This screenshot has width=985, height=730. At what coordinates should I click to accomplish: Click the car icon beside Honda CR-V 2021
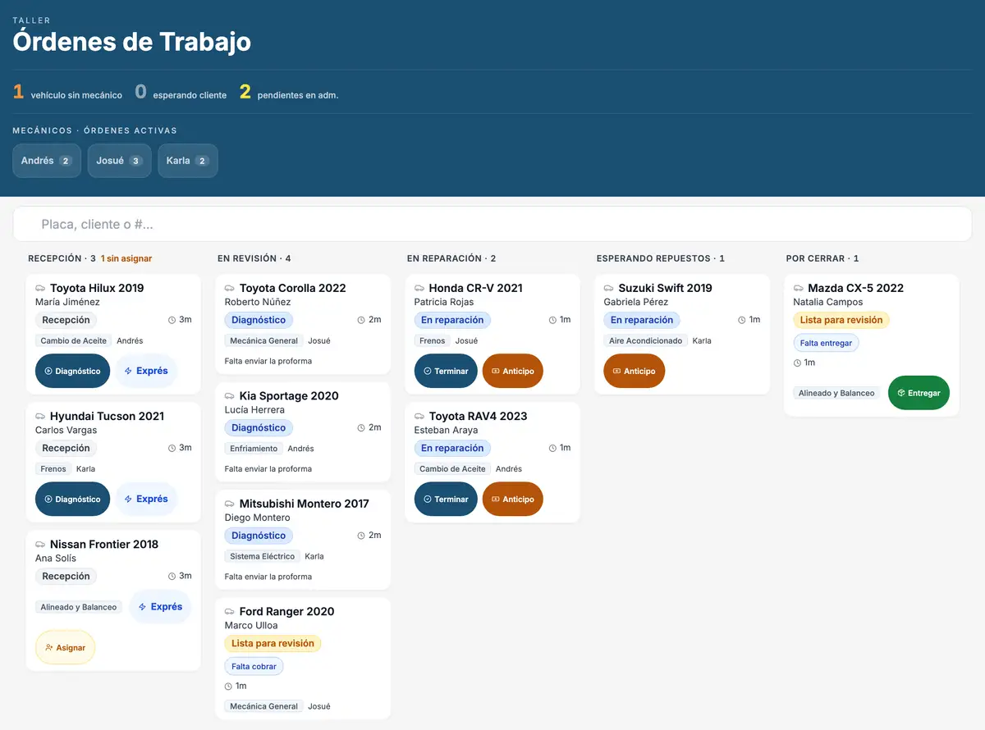point(419,288)
